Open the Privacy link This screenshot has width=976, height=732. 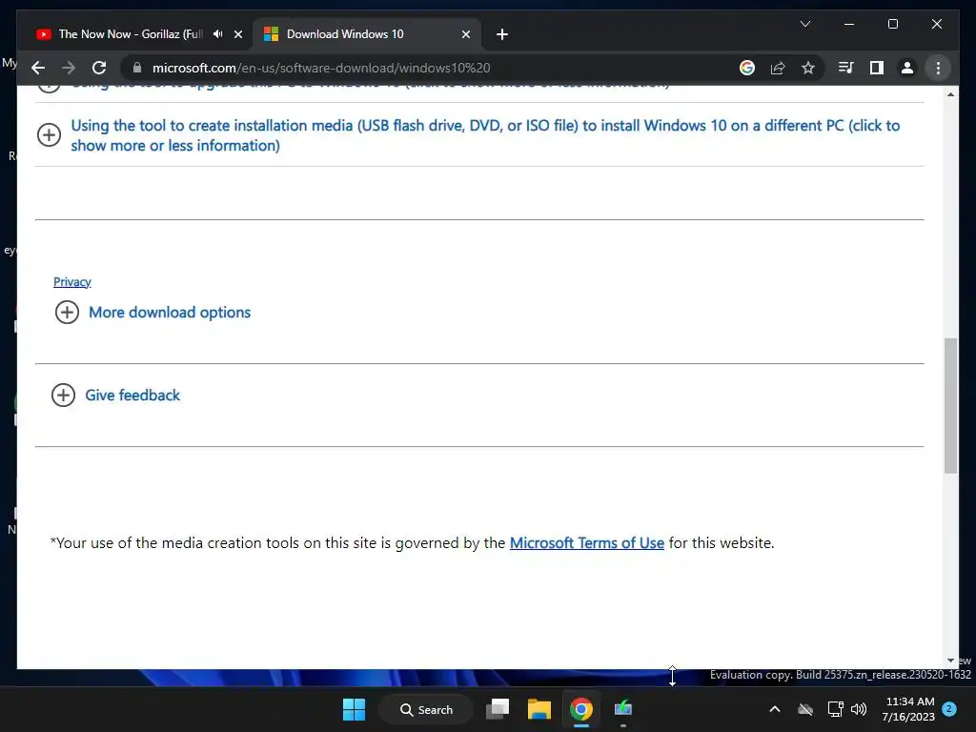pyautogui.click(x=72, y=281)
